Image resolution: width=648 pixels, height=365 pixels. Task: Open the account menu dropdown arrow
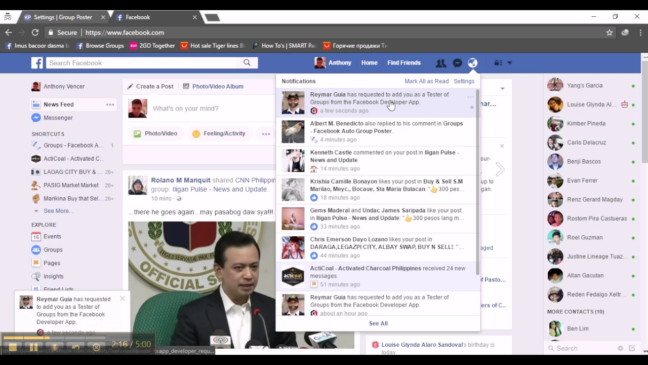[509, 63]
